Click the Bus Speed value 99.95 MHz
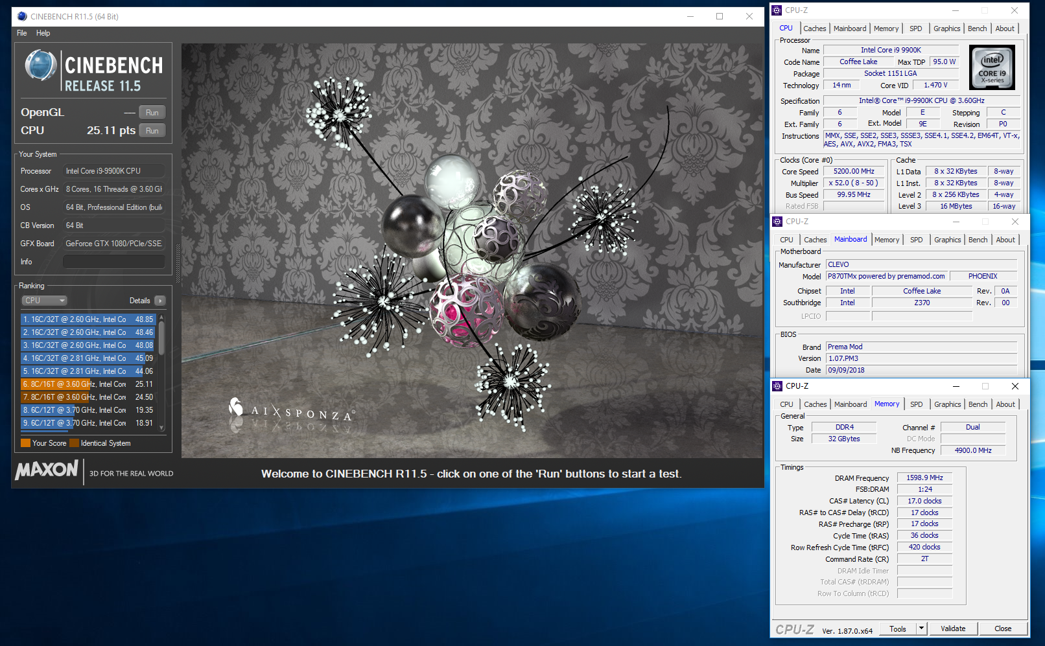The height and width of the screenshot is (646, 1045). click(x=854, y=195)
